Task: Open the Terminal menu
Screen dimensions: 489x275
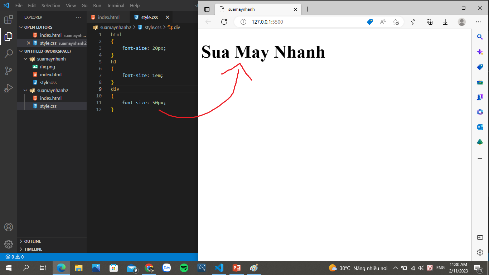Action: pos(116,5)
